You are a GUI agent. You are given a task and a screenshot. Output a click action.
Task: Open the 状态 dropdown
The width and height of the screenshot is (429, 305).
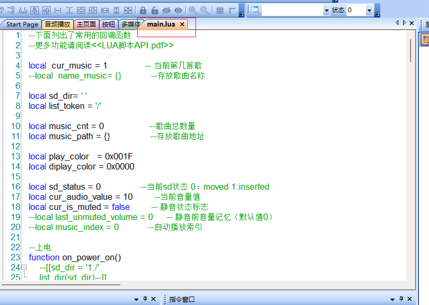pyautogui.click(x=369, y=10)
